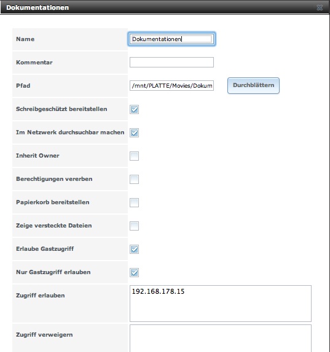Click the Zugriff erlauben text area

coord(221,304)
